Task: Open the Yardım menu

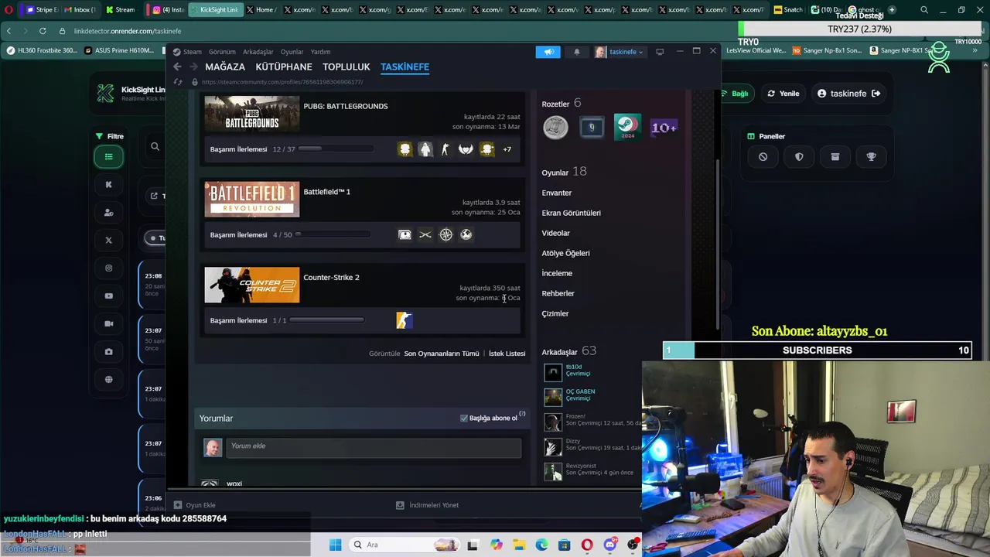Action: [x=320, y=52]
